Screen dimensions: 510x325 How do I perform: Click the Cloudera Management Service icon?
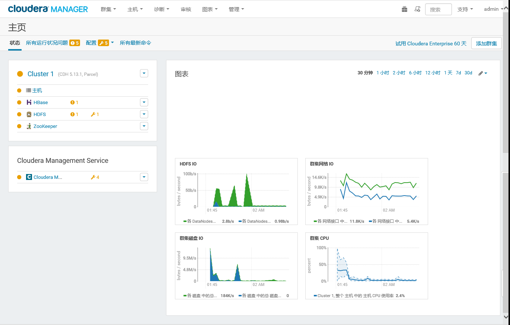pos(29,177)
